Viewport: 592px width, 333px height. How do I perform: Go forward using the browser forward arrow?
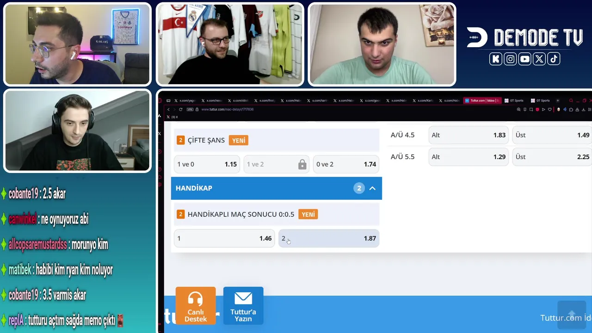(x=174, y=110)
